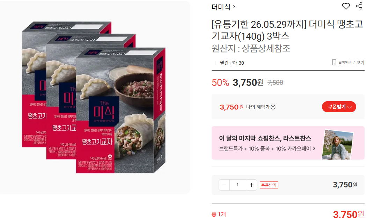Image resolution: width=367 pixels, height=218 pixels.
Task: Click the phone icon beside APP으로 보기
Action: [x=334, y=62]
